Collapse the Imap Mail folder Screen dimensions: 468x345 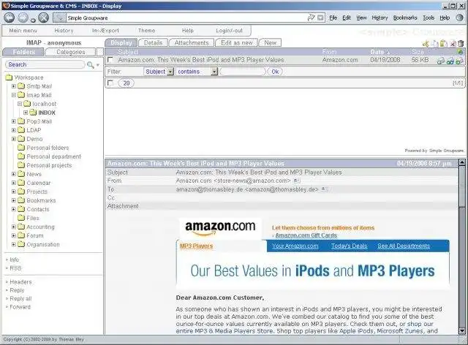(14, 95)
